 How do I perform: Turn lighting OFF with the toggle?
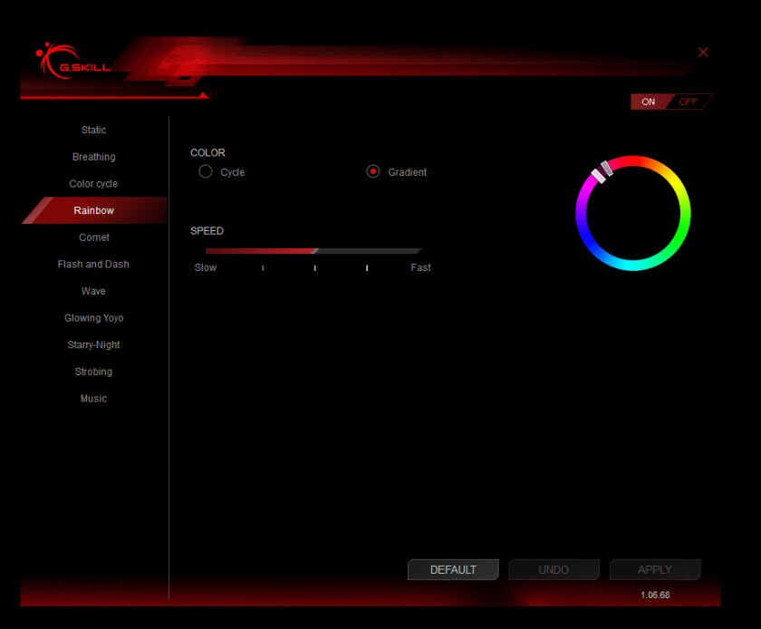pyautogui.click(x=689, y=102)
